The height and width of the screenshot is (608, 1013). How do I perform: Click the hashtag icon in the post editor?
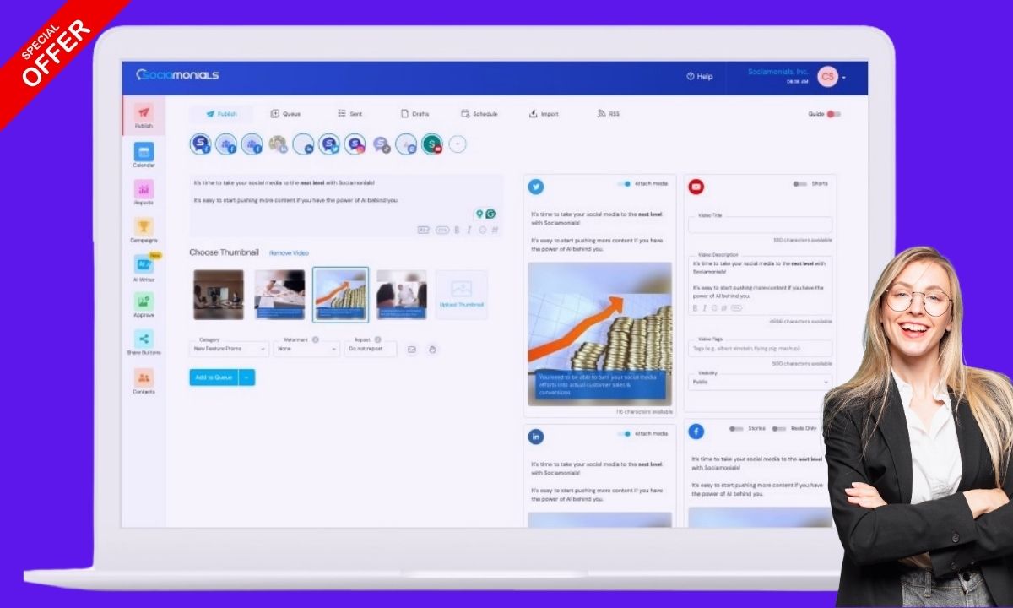[x=495, y=230]
